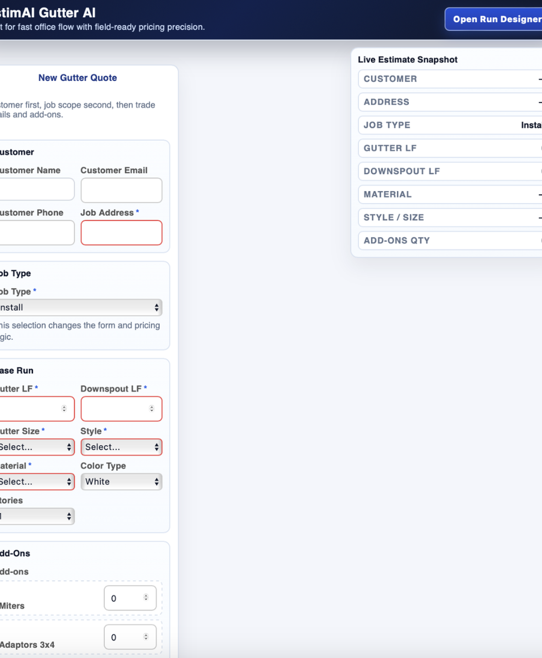Click the New Gutter Quote heading
542x658 pixels.
click(x=77, y=78)
